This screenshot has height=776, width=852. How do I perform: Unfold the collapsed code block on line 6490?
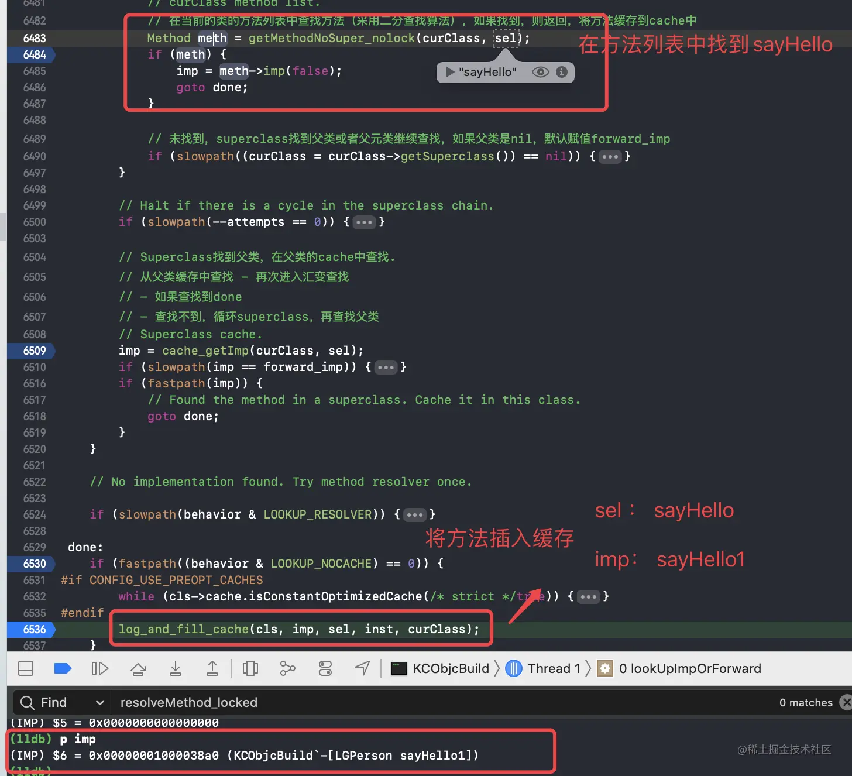click(610, 157)
